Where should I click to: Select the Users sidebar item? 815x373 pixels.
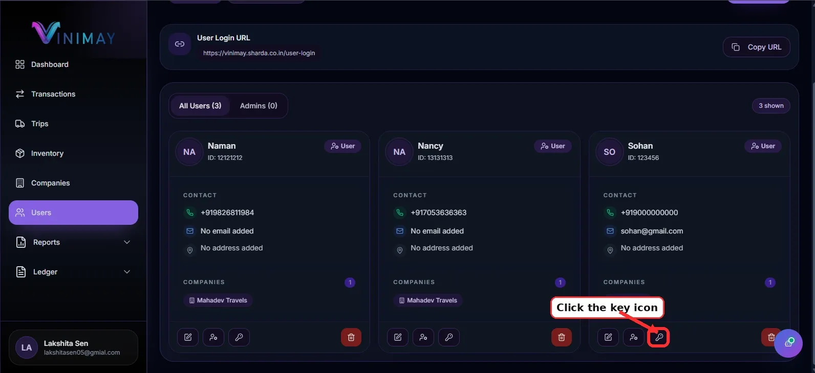pyautogui.click(x=73, y=213)
